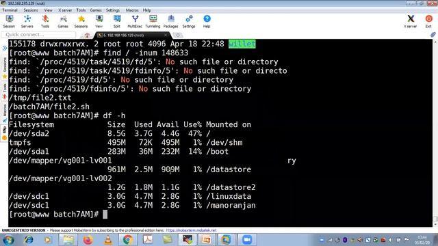This screenshot has height=246, width=438.
Task: Open the Sessions star icon in toolbar
Action: [81, 21]
